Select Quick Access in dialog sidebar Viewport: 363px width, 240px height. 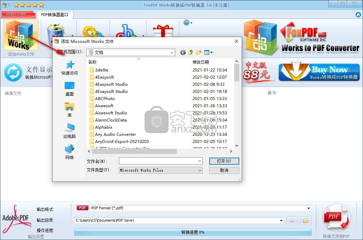[x=70, y=68]
